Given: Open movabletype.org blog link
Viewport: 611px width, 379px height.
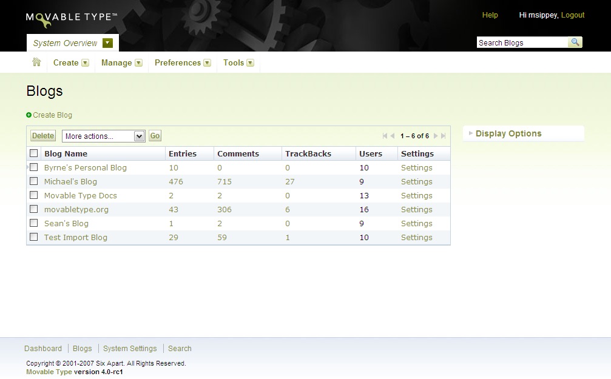Looking at the screenshot, I should [x=76, y=210].
